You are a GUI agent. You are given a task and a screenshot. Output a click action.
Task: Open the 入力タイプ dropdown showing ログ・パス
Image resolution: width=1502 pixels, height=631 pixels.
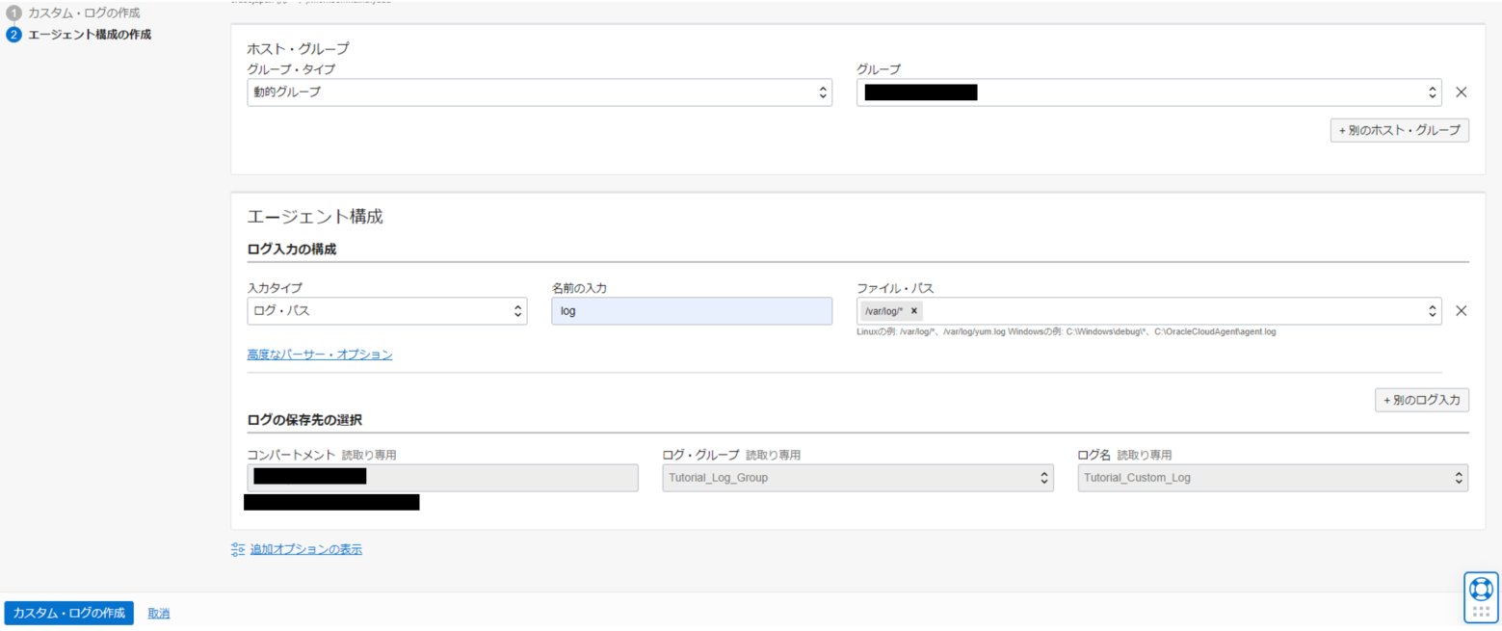[387, 311]
